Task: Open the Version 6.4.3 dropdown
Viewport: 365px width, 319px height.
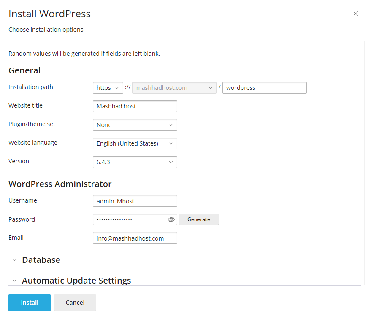Action: tap(135, 162)
